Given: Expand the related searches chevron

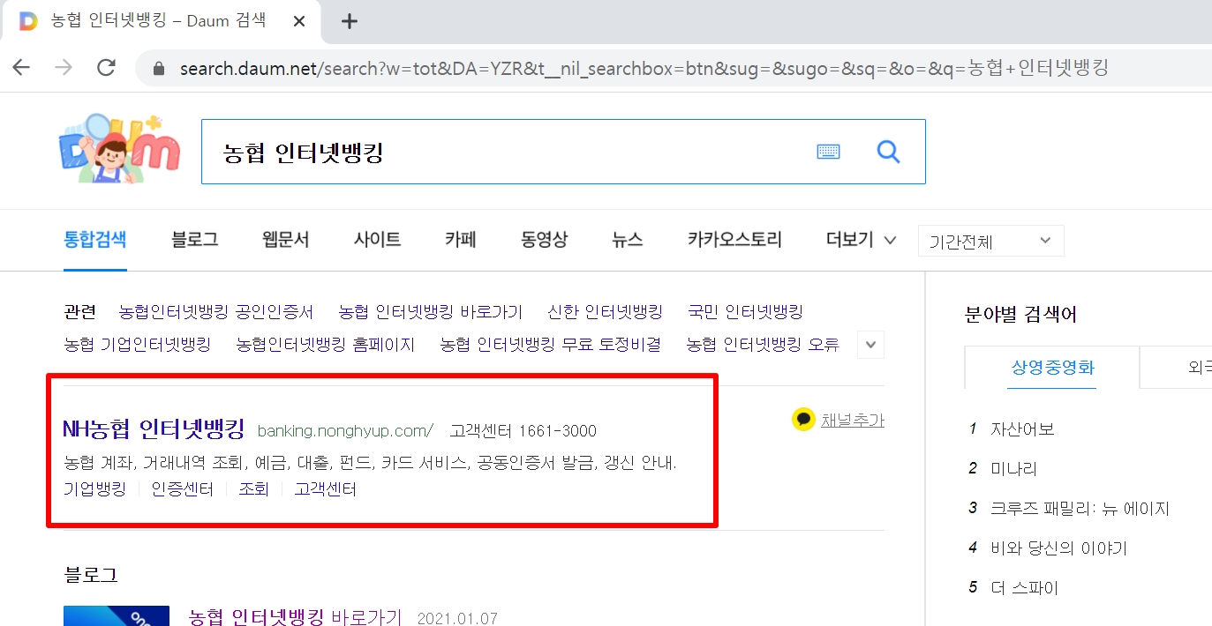Looking at the screenshot, I should [870, 345].
